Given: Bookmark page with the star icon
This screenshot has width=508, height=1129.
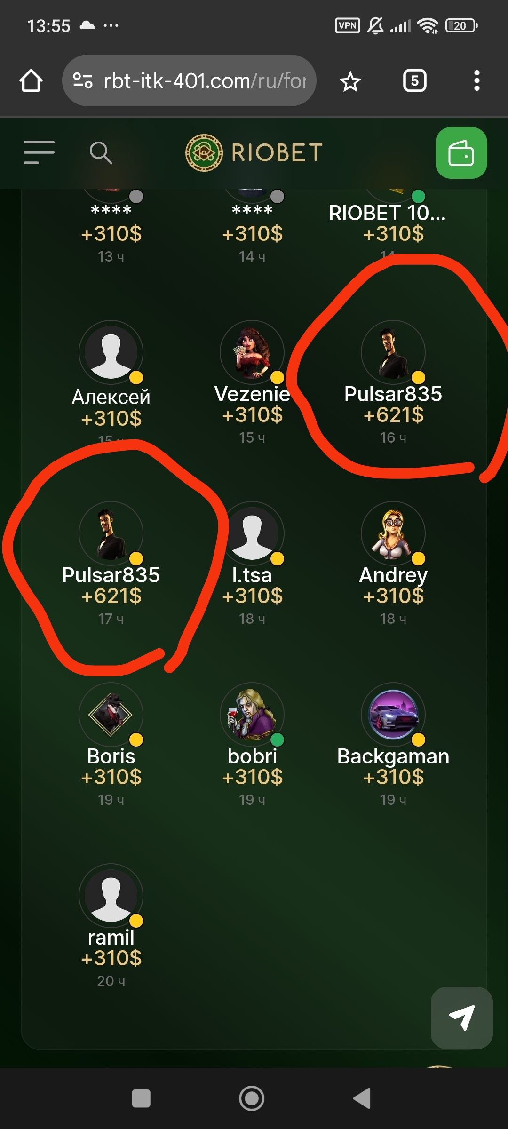Looking at the screenshot, I should [x=350, y=81].
